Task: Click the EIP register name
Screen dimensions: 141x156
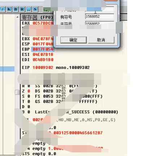Action: 26,67
